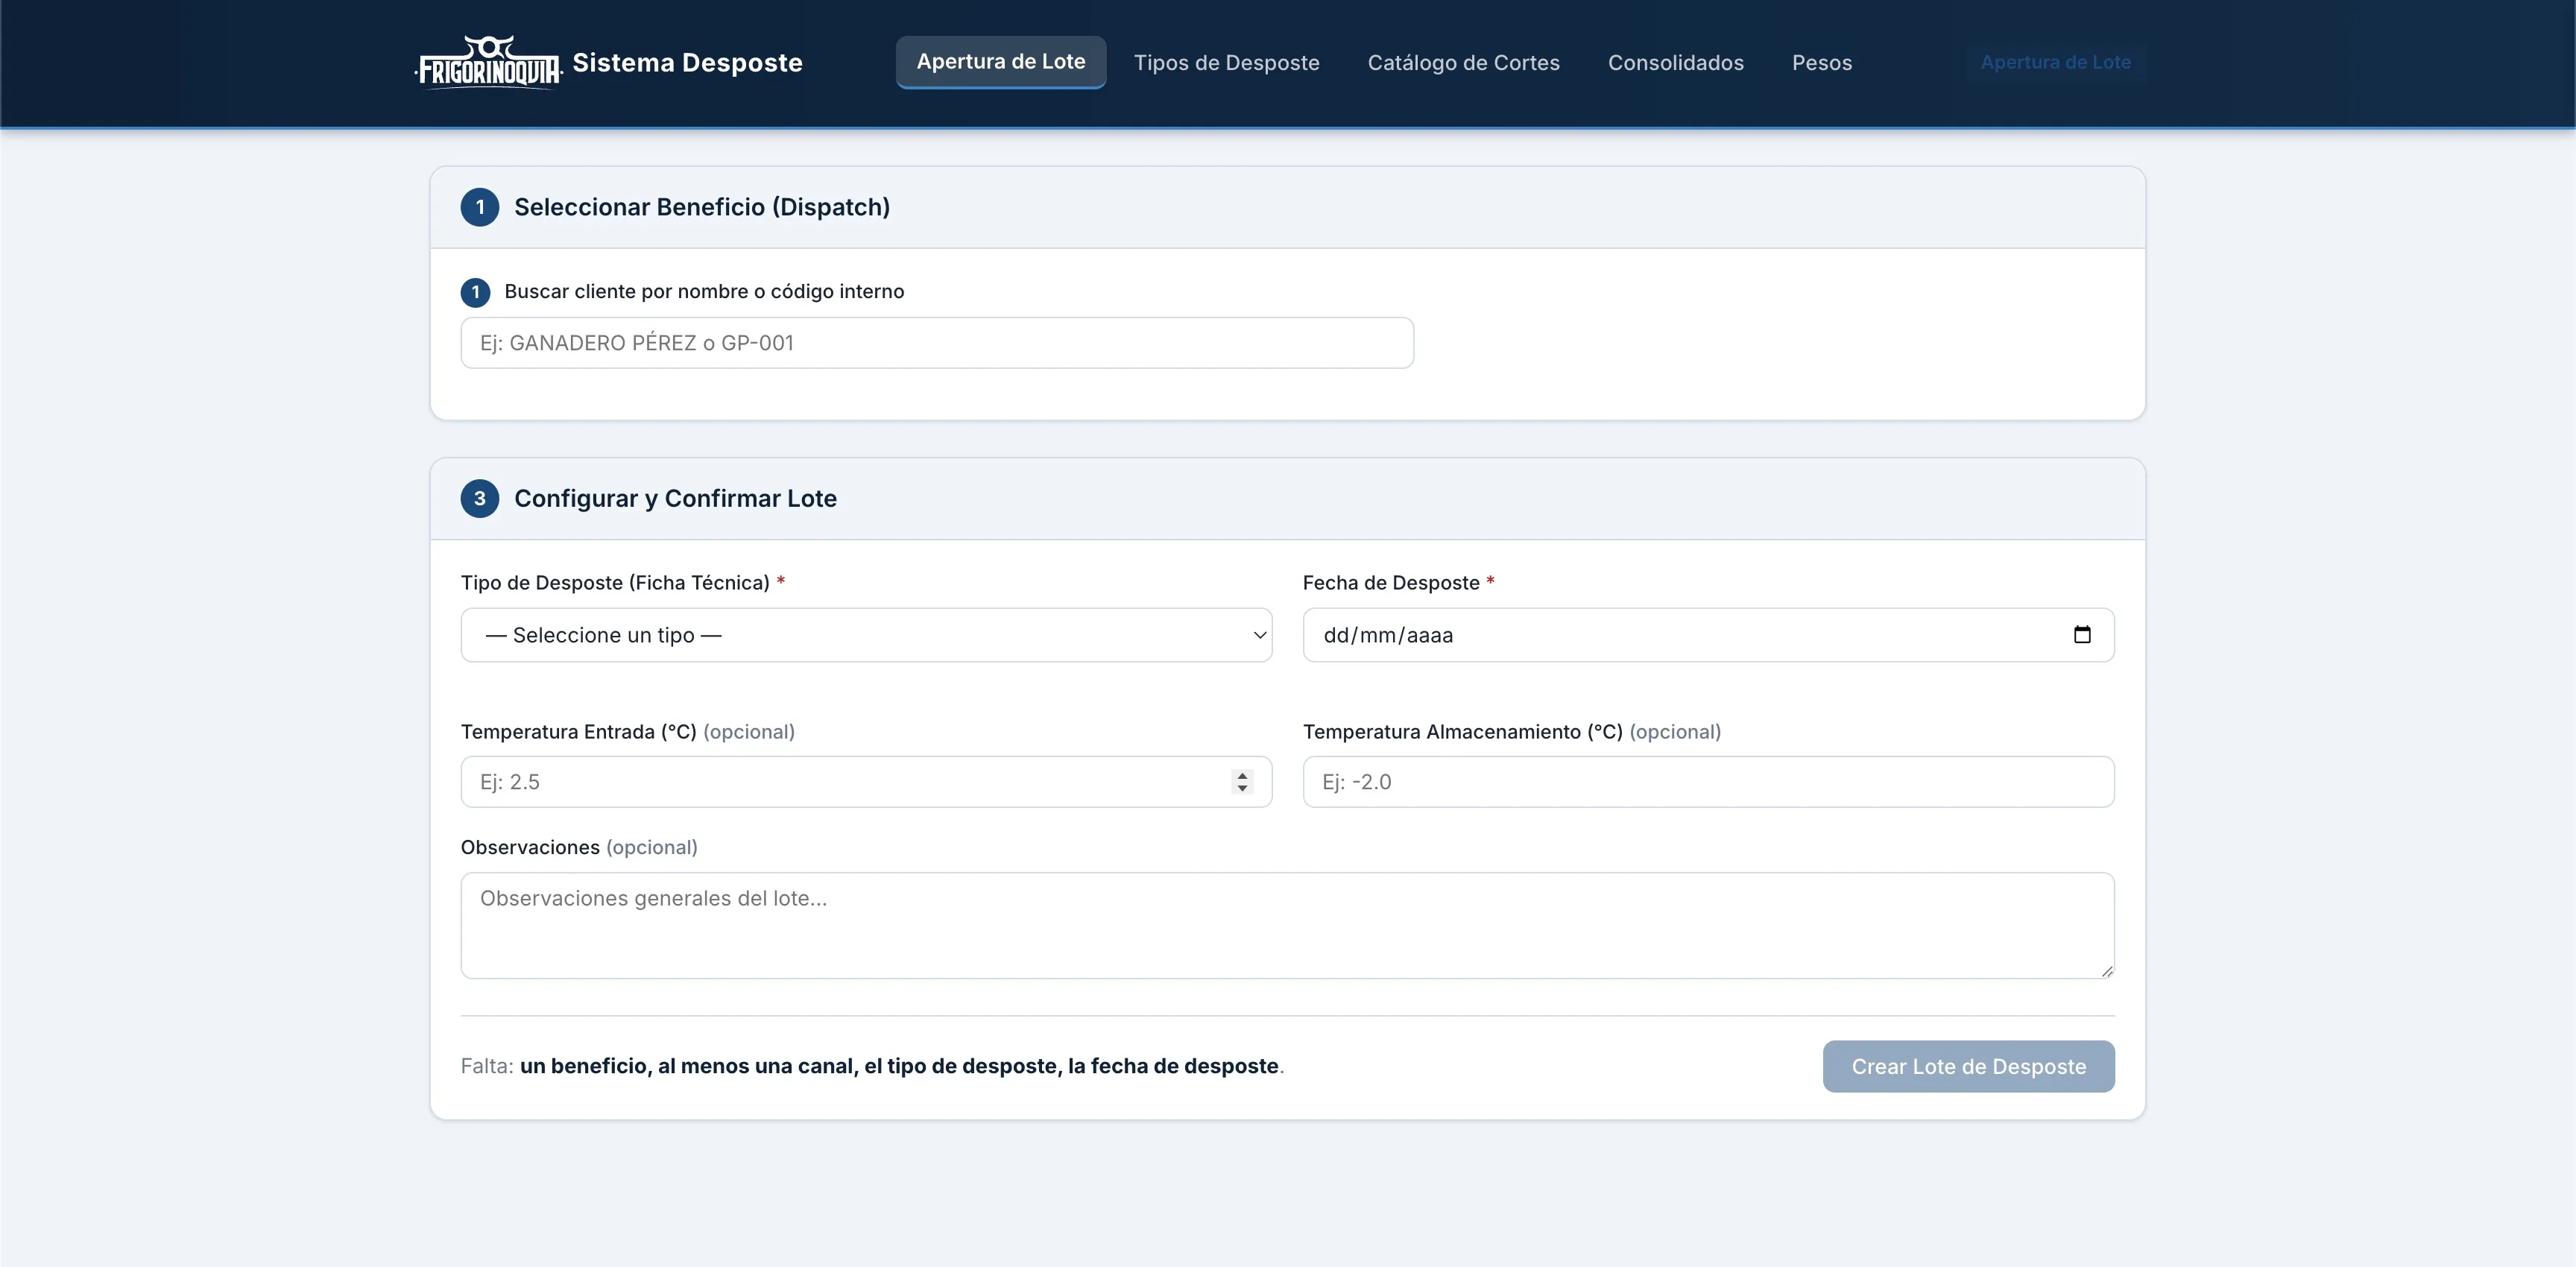The height and width of the screenshot is (1267, 2576).
Task: Focus the Temperatura Entrada input
Action: pyautogui.click(x=866, y=782)
